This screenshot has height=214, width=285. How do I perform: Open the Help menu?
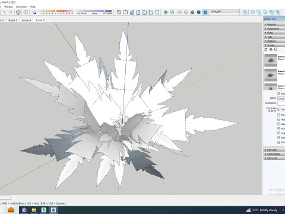(33, 7)
